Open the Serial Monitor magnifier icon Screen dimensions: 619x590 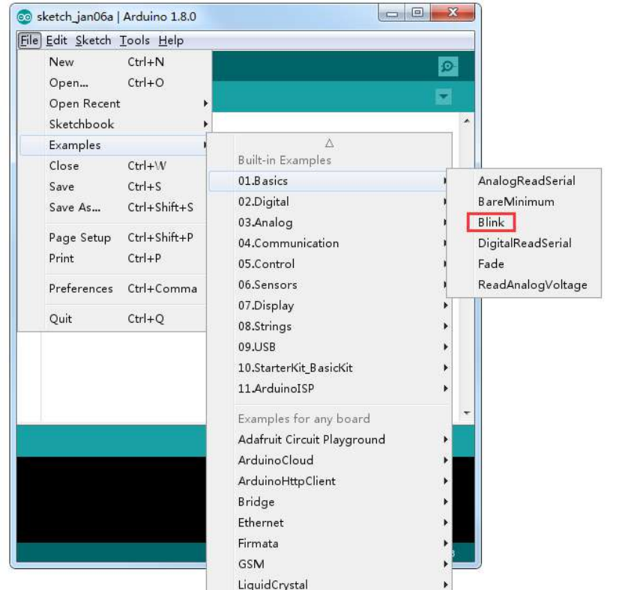[448, 66]
